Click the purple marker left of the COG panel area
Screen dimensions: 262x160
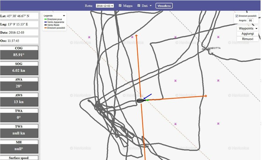[x=89, y=37]
